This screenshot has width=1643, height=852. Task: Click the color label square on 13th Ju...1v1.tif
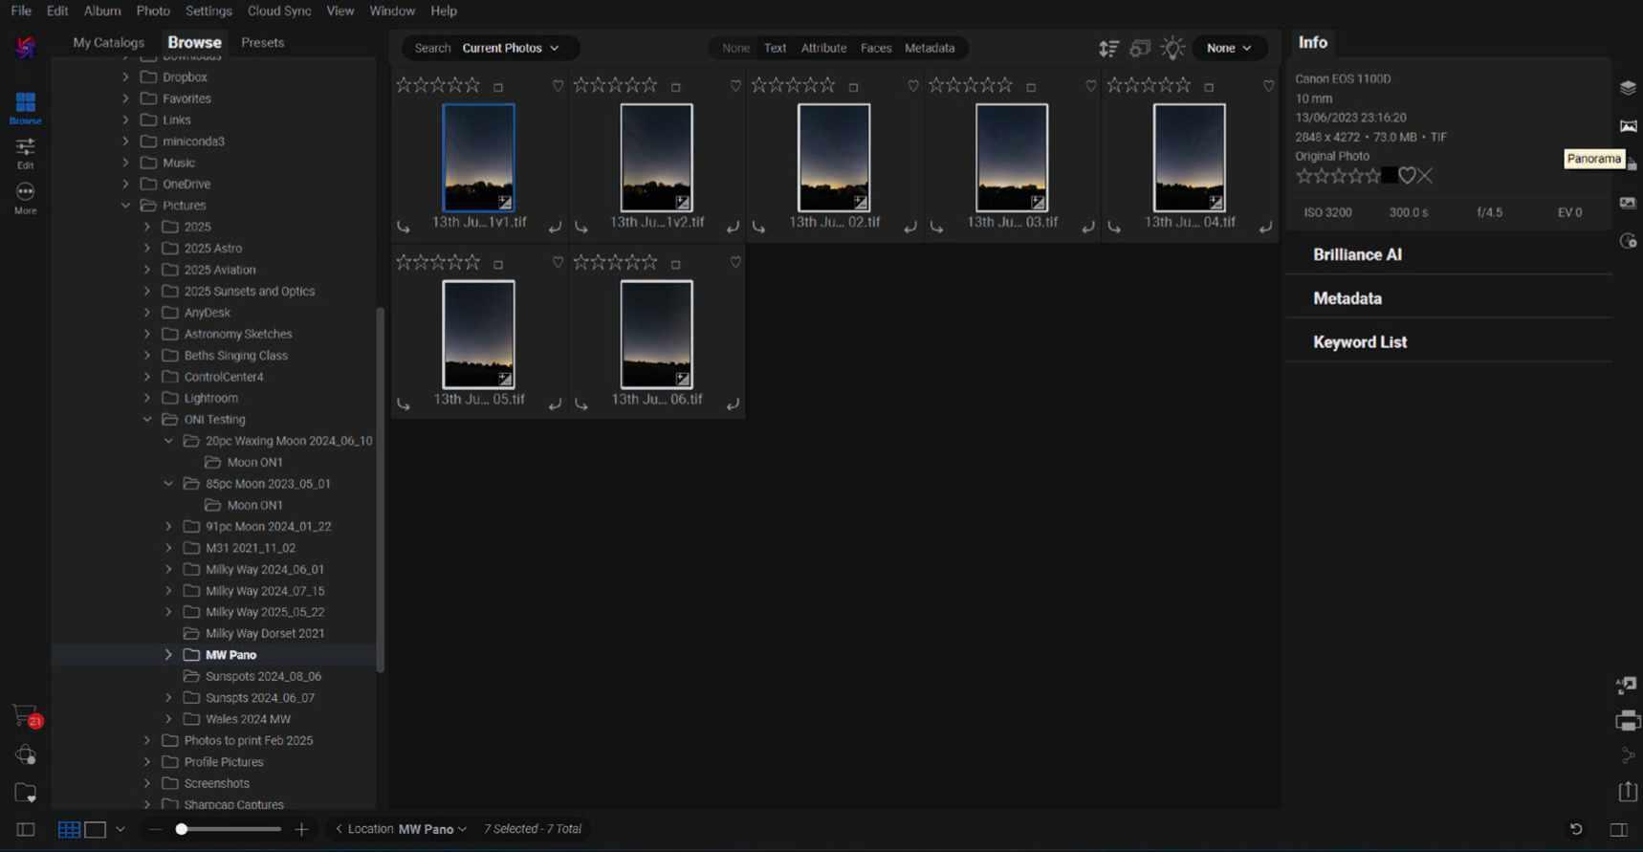click(498, 87)
